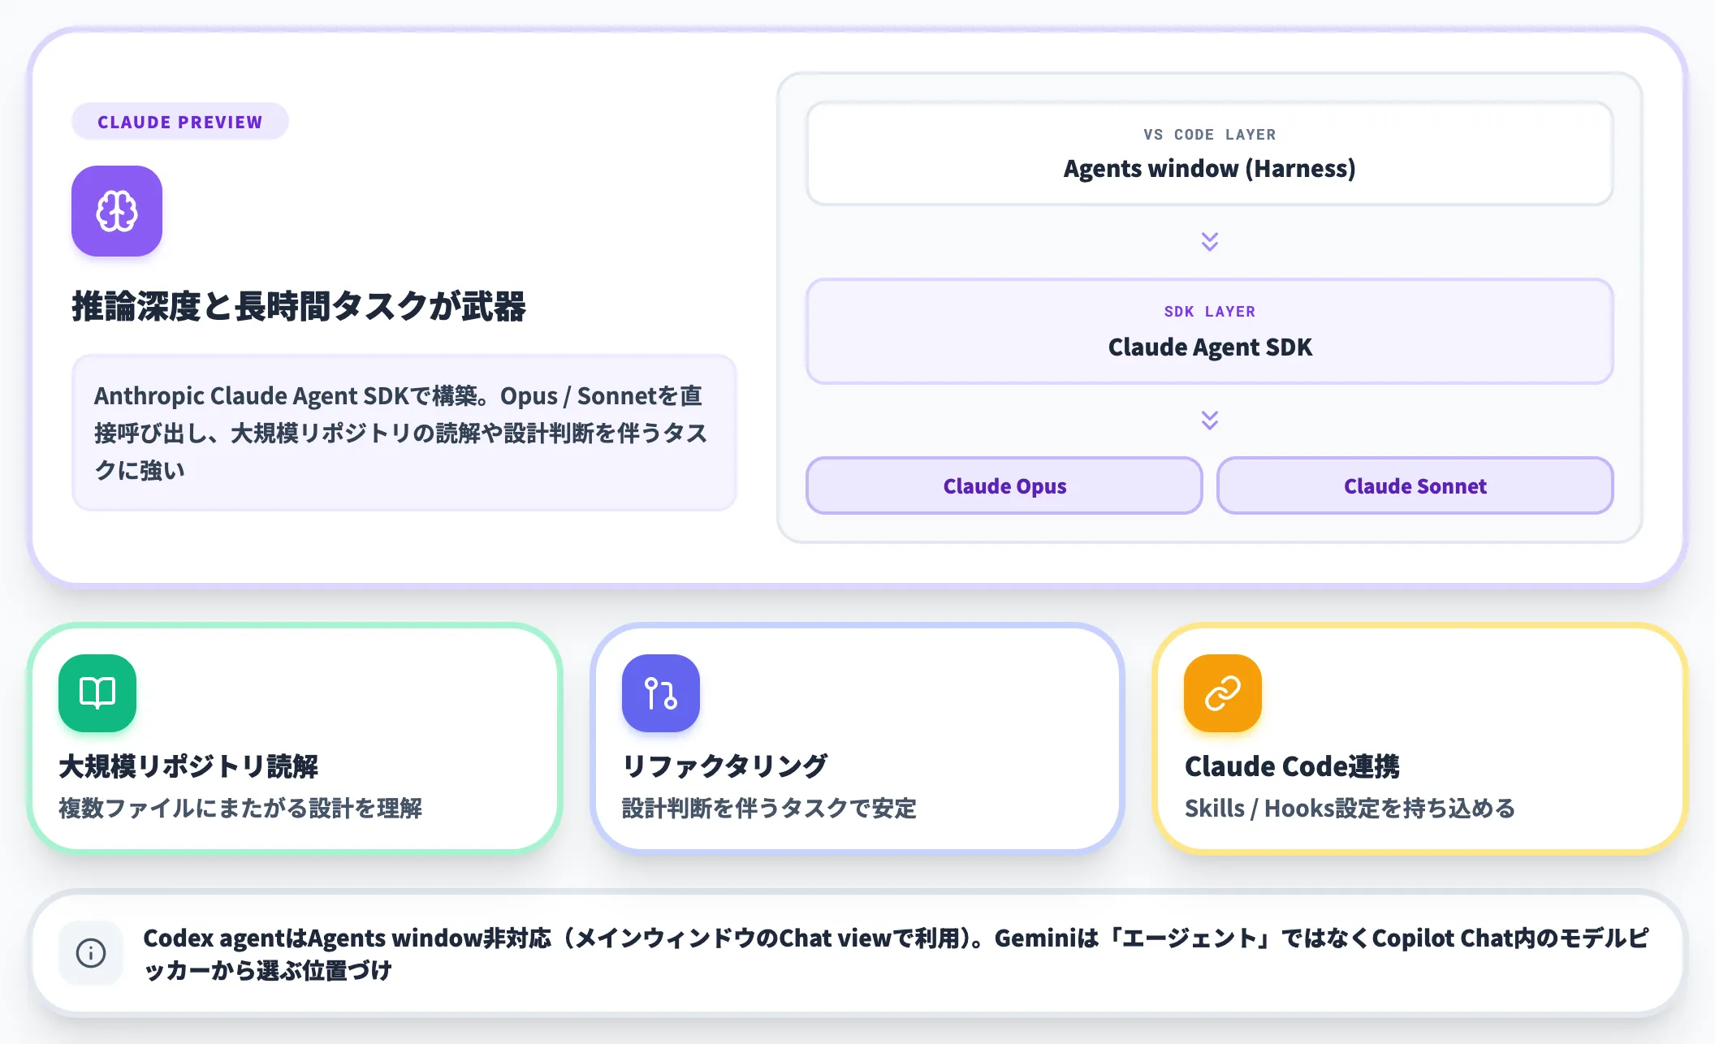
Task: Click the git pull-request refactoring icon
Action: click(661, 693)
